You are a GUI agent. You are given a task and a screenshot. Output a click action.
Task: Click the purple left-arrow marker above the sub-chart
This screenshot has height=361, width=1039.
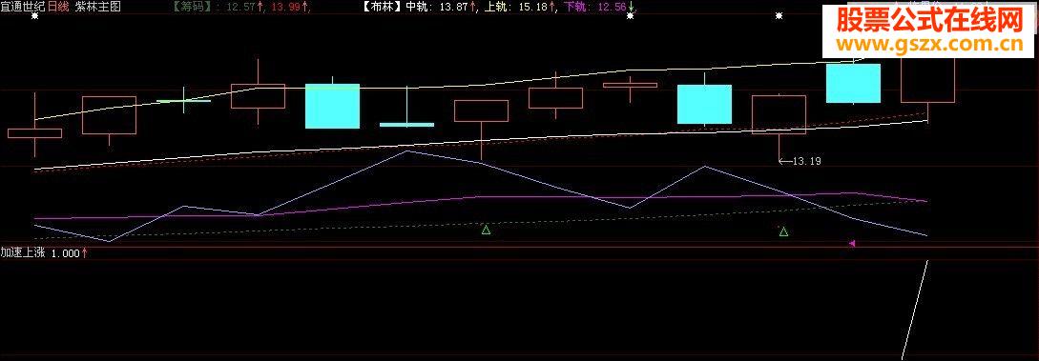(x=852, y=244)
